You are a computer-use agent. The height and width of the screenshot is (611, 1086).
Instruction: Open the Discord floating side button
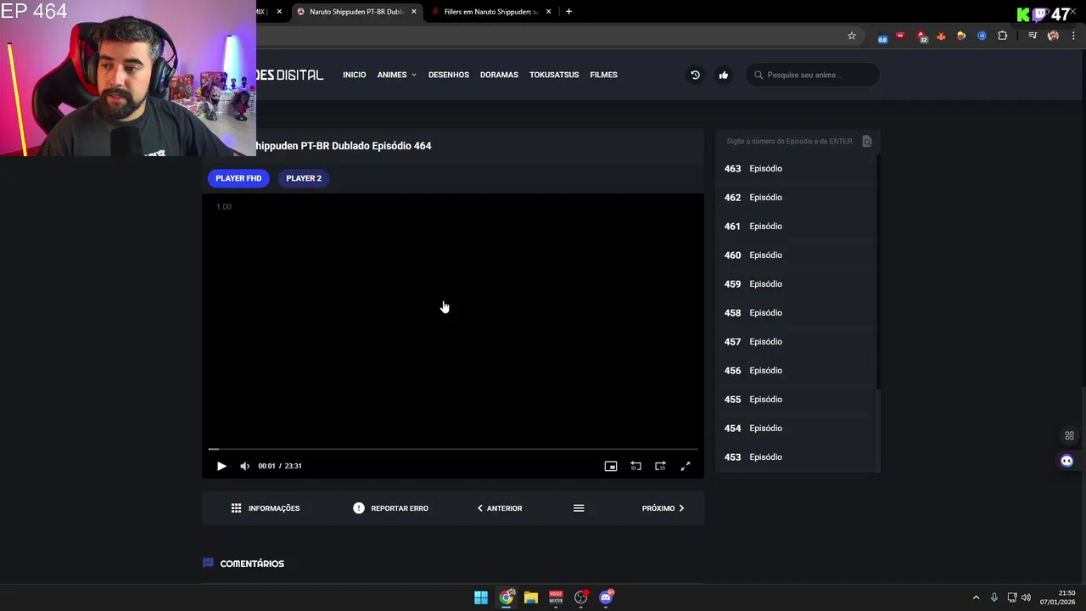1067,461
